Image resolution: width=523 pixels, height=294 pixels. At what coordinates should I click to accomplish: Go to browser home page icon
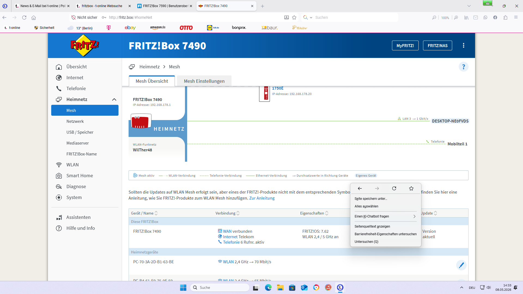tap(34, 17)
